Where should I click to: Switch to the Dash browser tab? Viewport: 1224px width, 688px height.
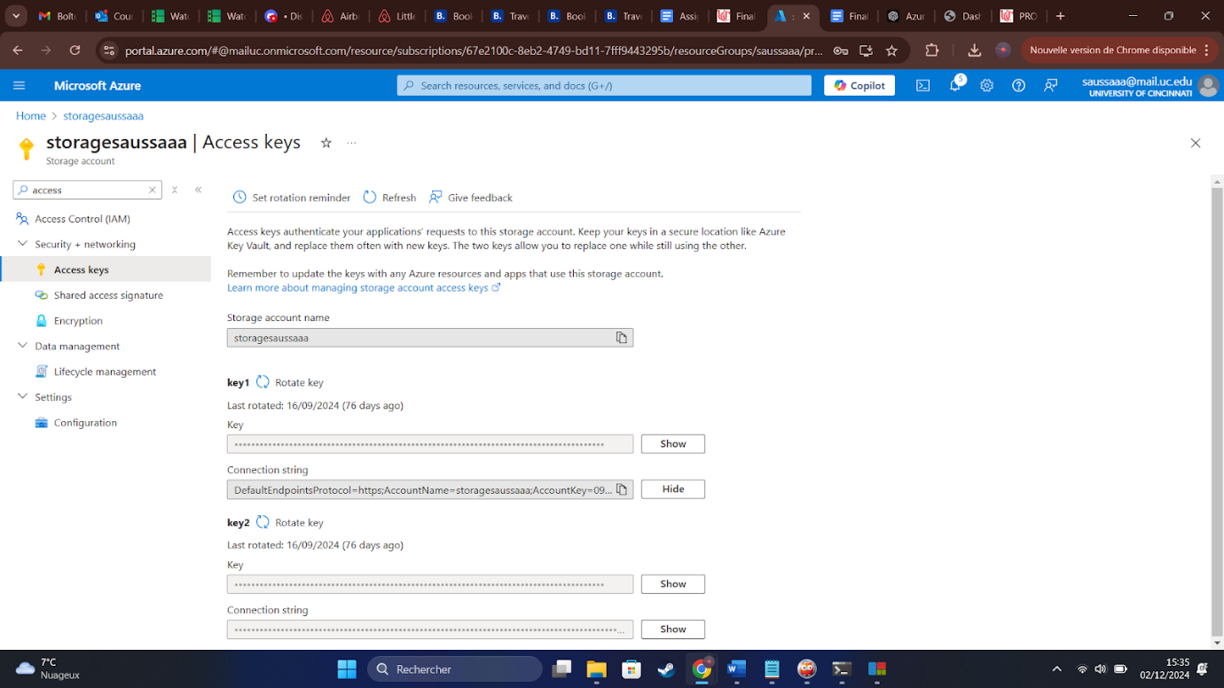point(961,16)
